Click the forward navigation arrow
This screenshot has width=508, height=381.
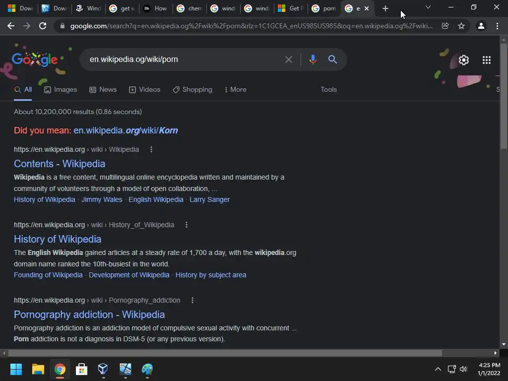pyautogui.click(x=27, y=26)
